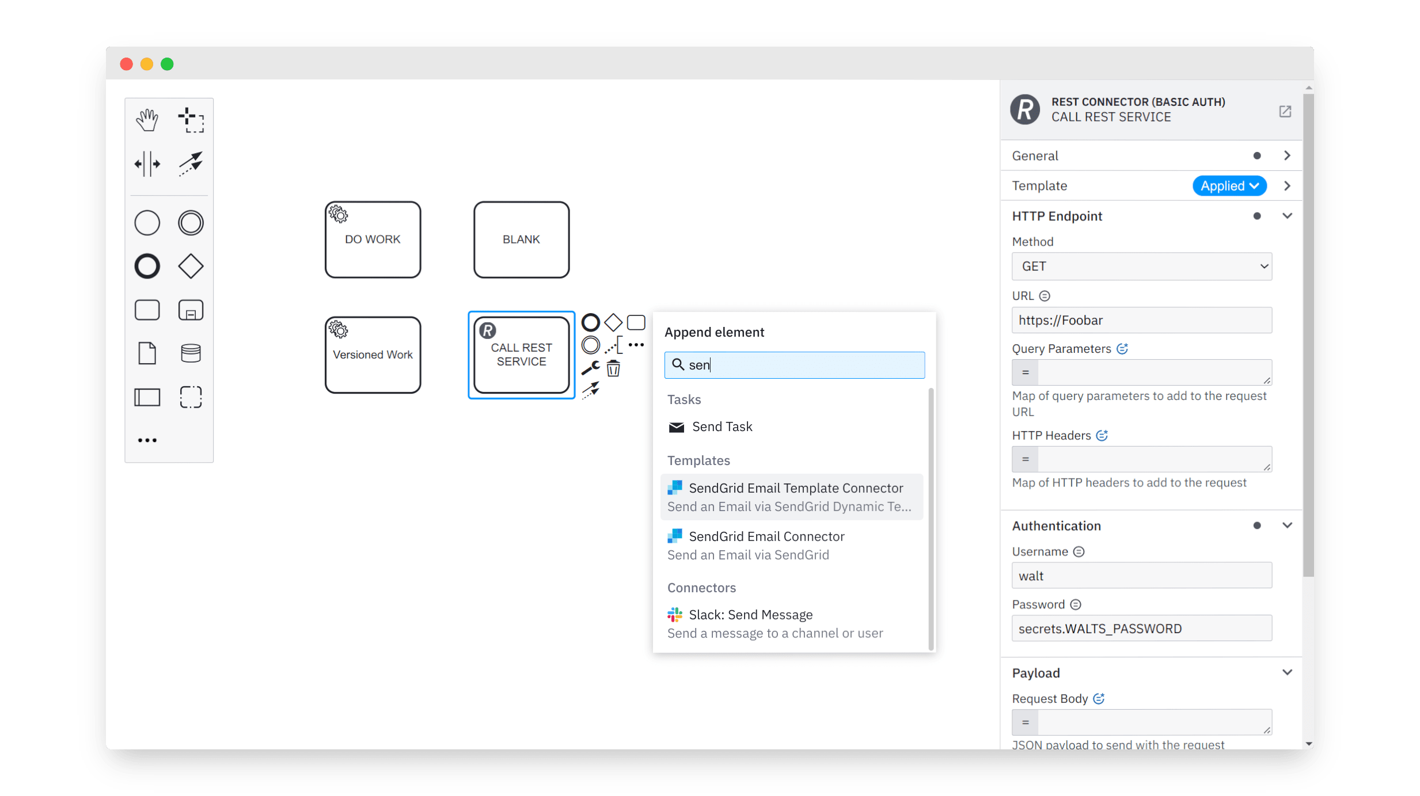
Task: Select the create element tool
Action: tap(191, 119)
